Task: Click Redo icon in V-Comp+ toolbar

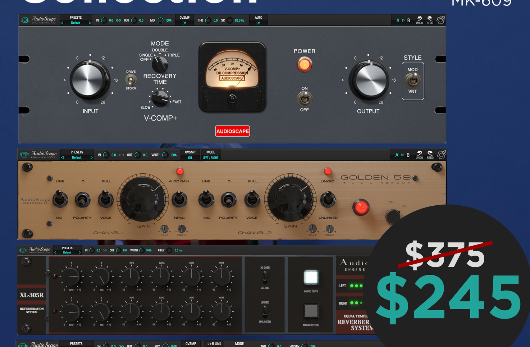Action: point(430,20)
